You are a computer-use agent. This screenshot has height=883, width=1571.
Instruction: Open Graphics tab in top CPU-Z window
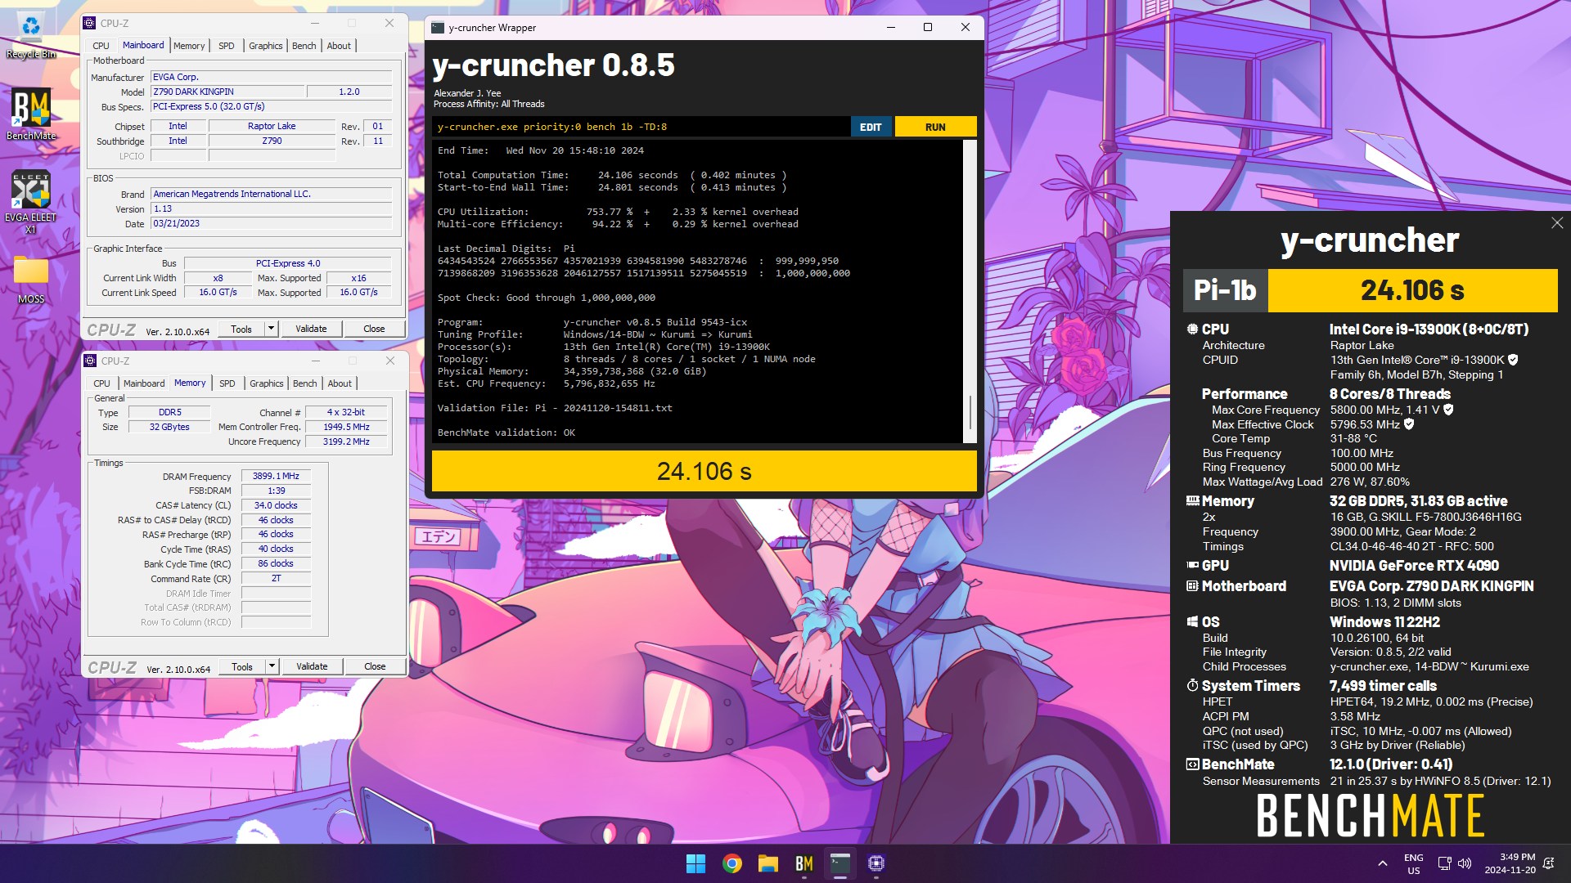266,46
